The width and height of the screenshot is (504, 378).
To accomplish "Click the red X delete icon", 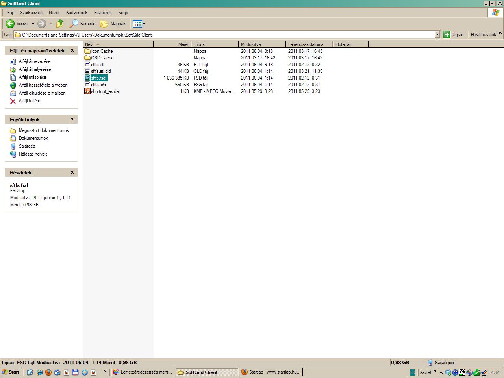I will coord(13,101).
